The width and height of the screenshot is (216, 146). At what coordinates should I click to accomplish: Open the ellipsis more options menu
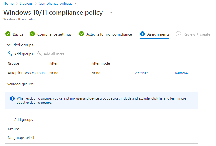pyautogui.click(x=111, y=13)
